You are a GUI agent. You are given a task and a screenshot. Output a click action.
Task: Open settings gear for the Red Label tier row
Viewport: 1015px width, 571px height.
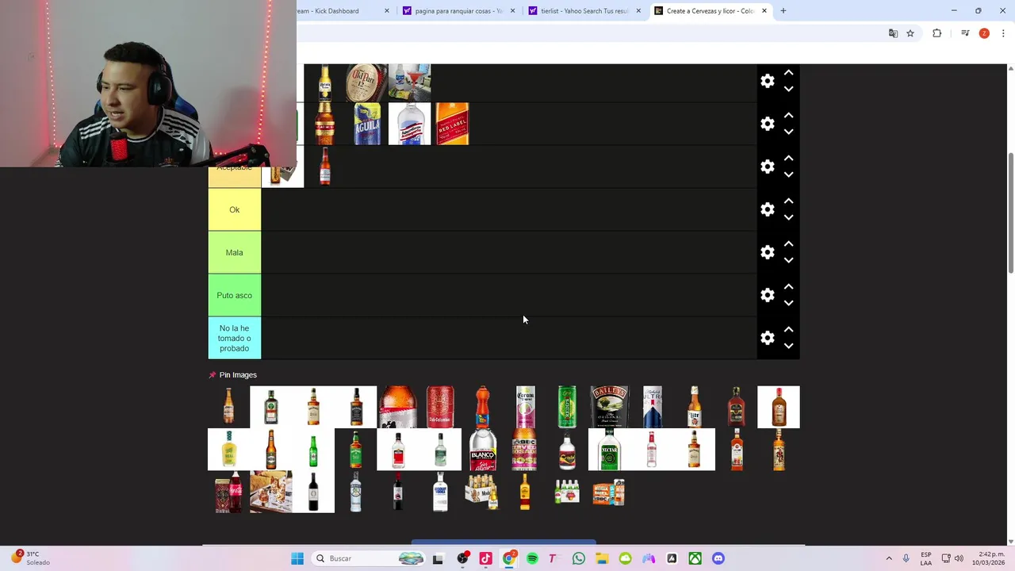point(767,124)
